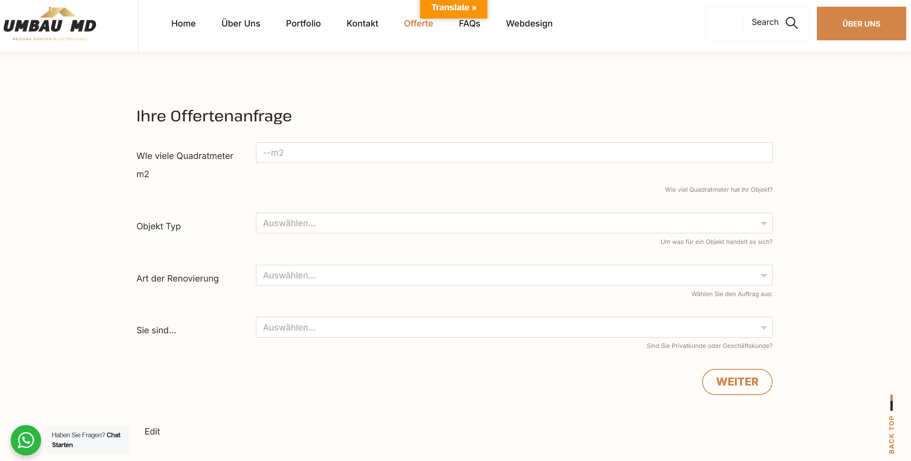Screen dimensions: 911x461
Task: Open the Objekt Typ dropdown
Action: tap(513, 223)
